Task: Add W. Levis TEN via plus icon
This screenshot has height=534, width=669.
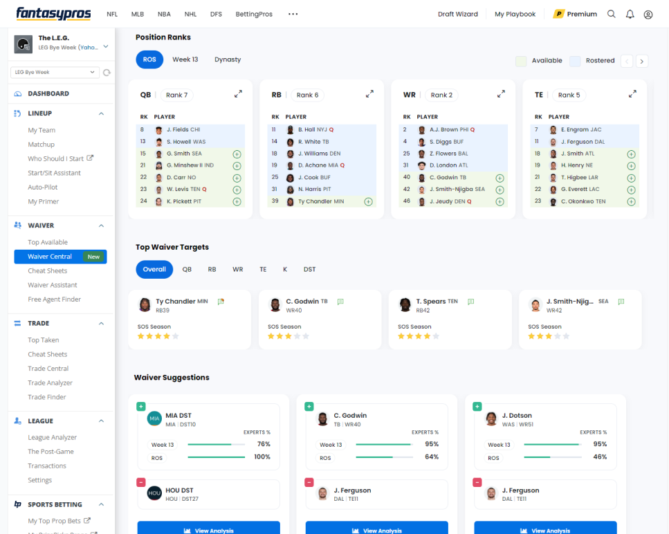Action: tap(237, 190)
